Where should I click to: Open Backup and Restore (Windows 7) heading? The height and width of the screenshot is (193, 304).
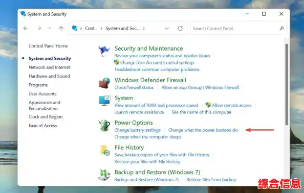coord(157,172)
